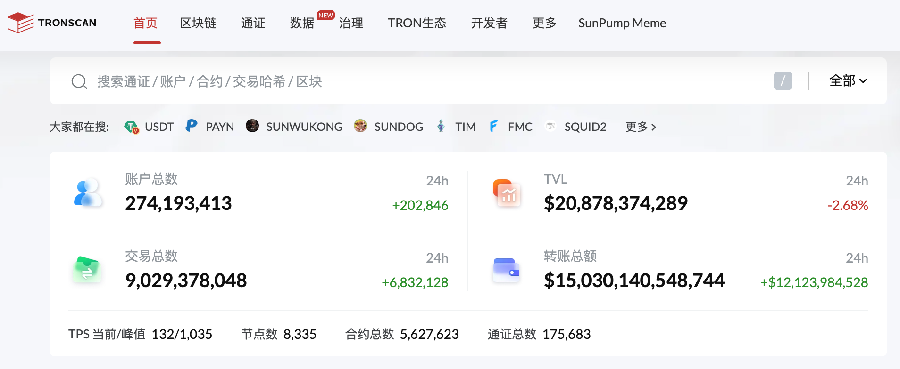Click the 交易总数 transactions icon
The image size is (900, 369).
(x=88, y=270)
